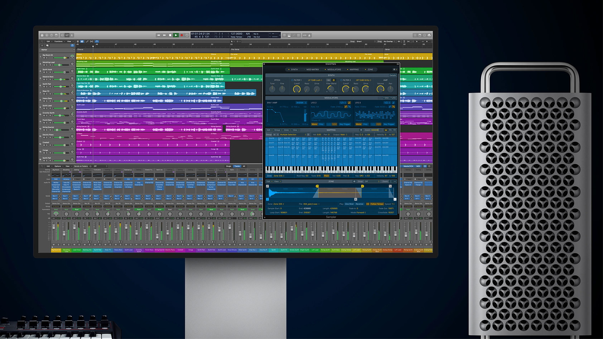
Task: Enable Mono mode for LFO 2
Action: click(315, 124)
